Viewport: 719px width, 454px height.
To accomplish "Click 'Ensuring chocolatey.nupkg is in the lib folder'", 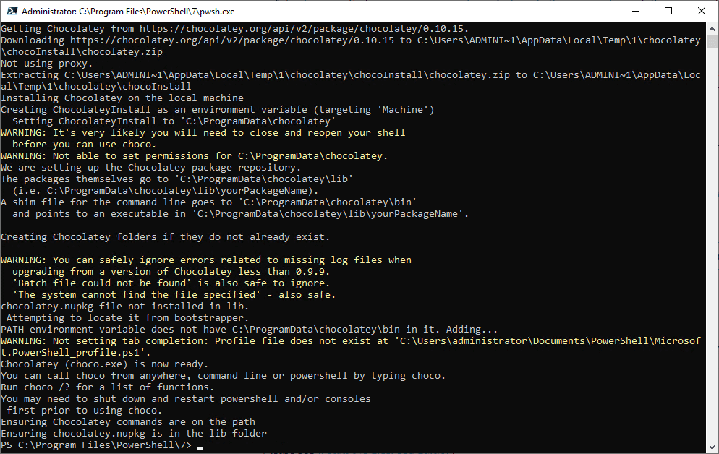I will [133, 433].
